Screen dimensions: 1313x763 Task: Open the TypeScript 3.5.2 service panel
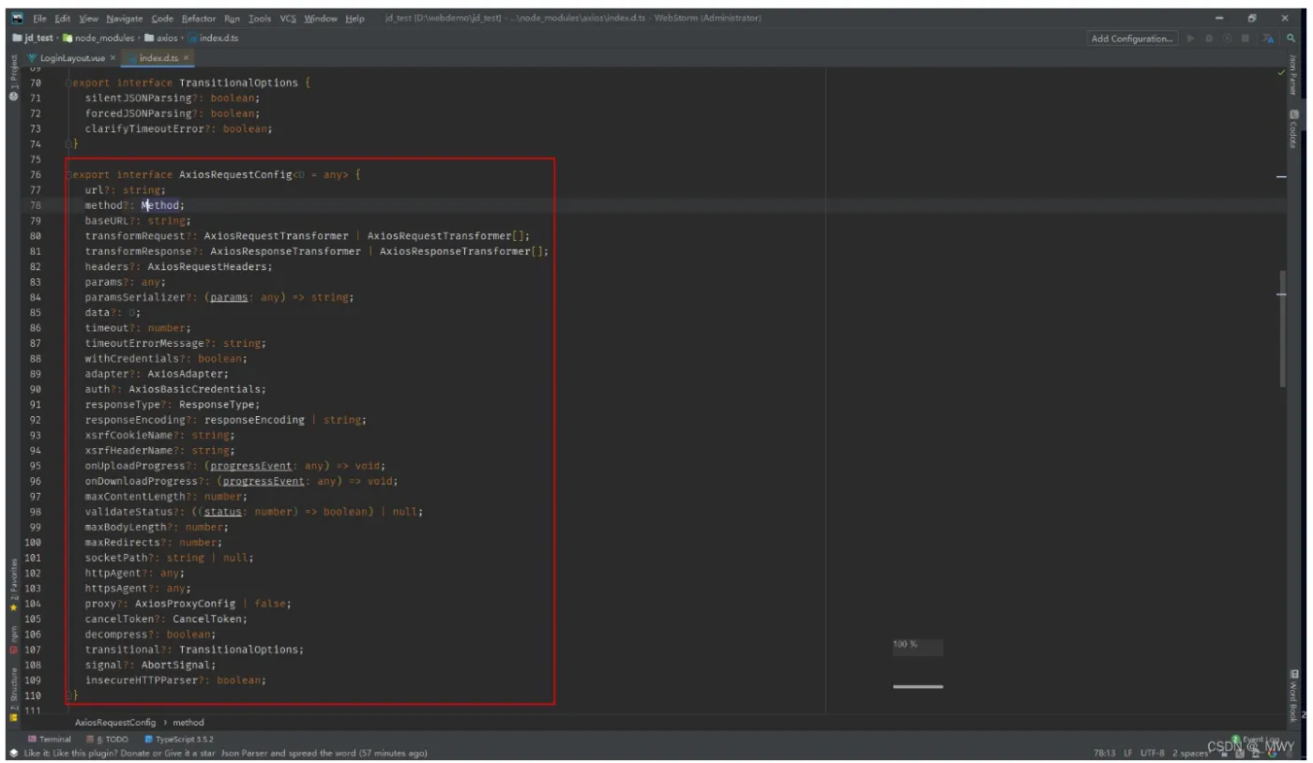click(x=178, y=739)
